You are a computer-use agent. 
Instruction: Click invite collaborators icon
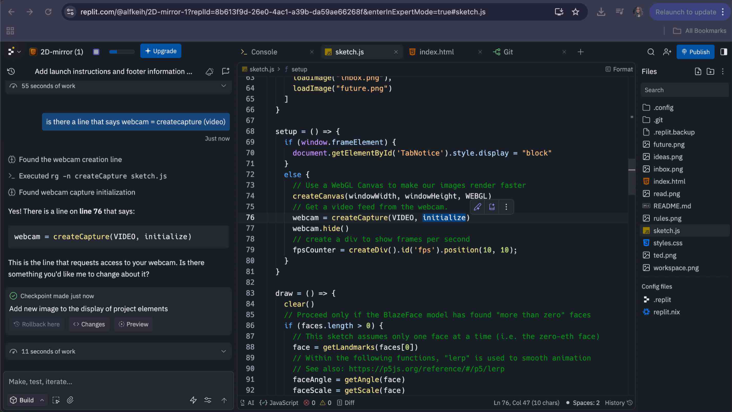point(667,52)
